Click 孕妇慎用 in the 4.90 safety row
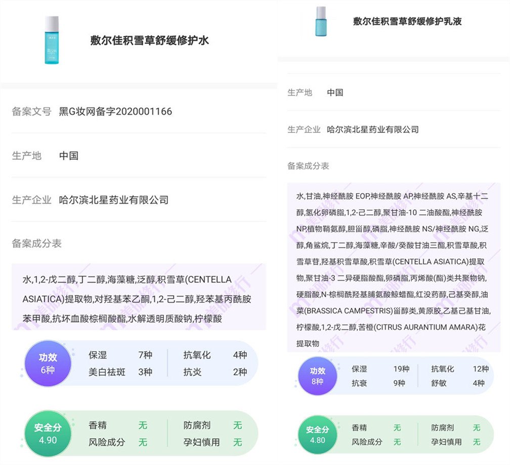 pyautogui.click(x=201, y=442)
